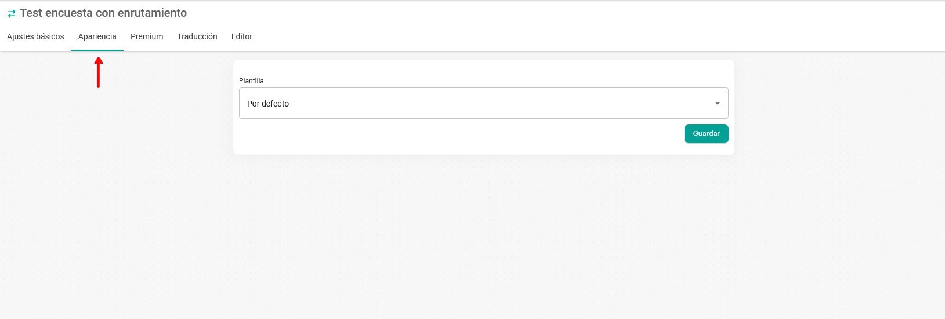The height and width of the screenshot is (319, 945).
Task: Click the Plantilla field label
Action: click(x=251, y=81)
